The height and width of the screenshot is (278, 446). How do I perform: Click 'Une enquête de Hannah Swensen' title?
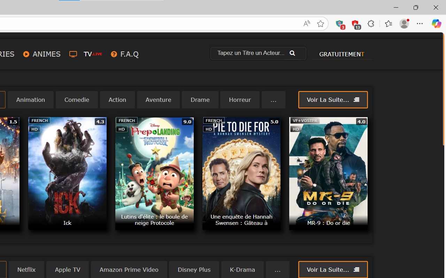[x=241, y=220]
